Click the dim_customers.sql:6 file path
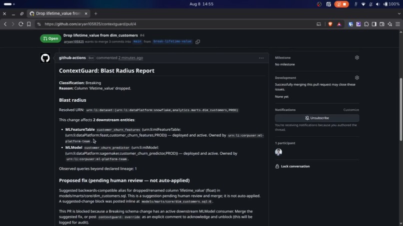The width and height of the screenshot is (403, 226). (176, 202)
